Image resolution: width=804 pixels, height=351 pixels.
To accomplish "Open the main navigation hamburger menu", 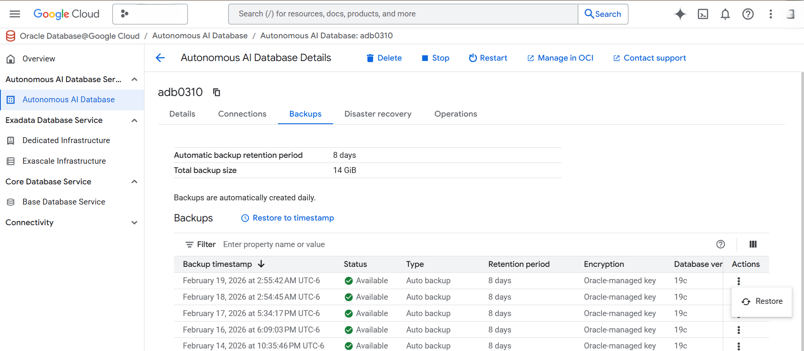I will 15,14.
